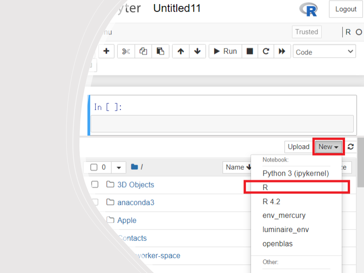Viewport: 364px width, 273px height.
Task: Click the insert cell below plus icon
Action: pos(106,51)
